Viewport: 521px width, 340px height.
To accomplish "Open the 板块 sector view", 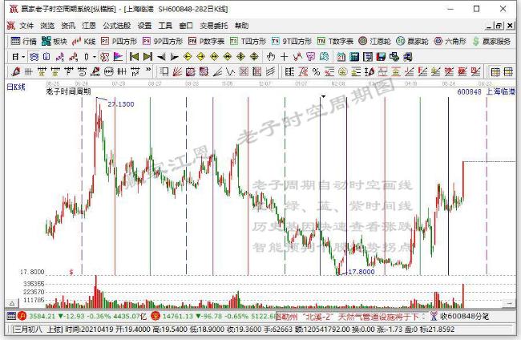I will [x=54, y=41].
